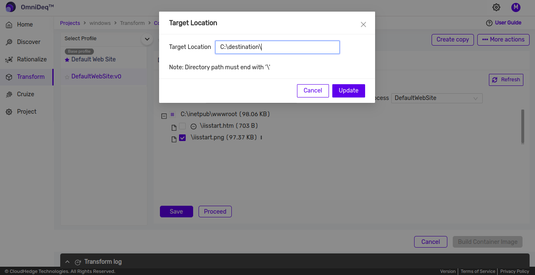Click the OmniDeq logo icon
The height and width of the screenshot is (275, 535).
pos(10,7)
